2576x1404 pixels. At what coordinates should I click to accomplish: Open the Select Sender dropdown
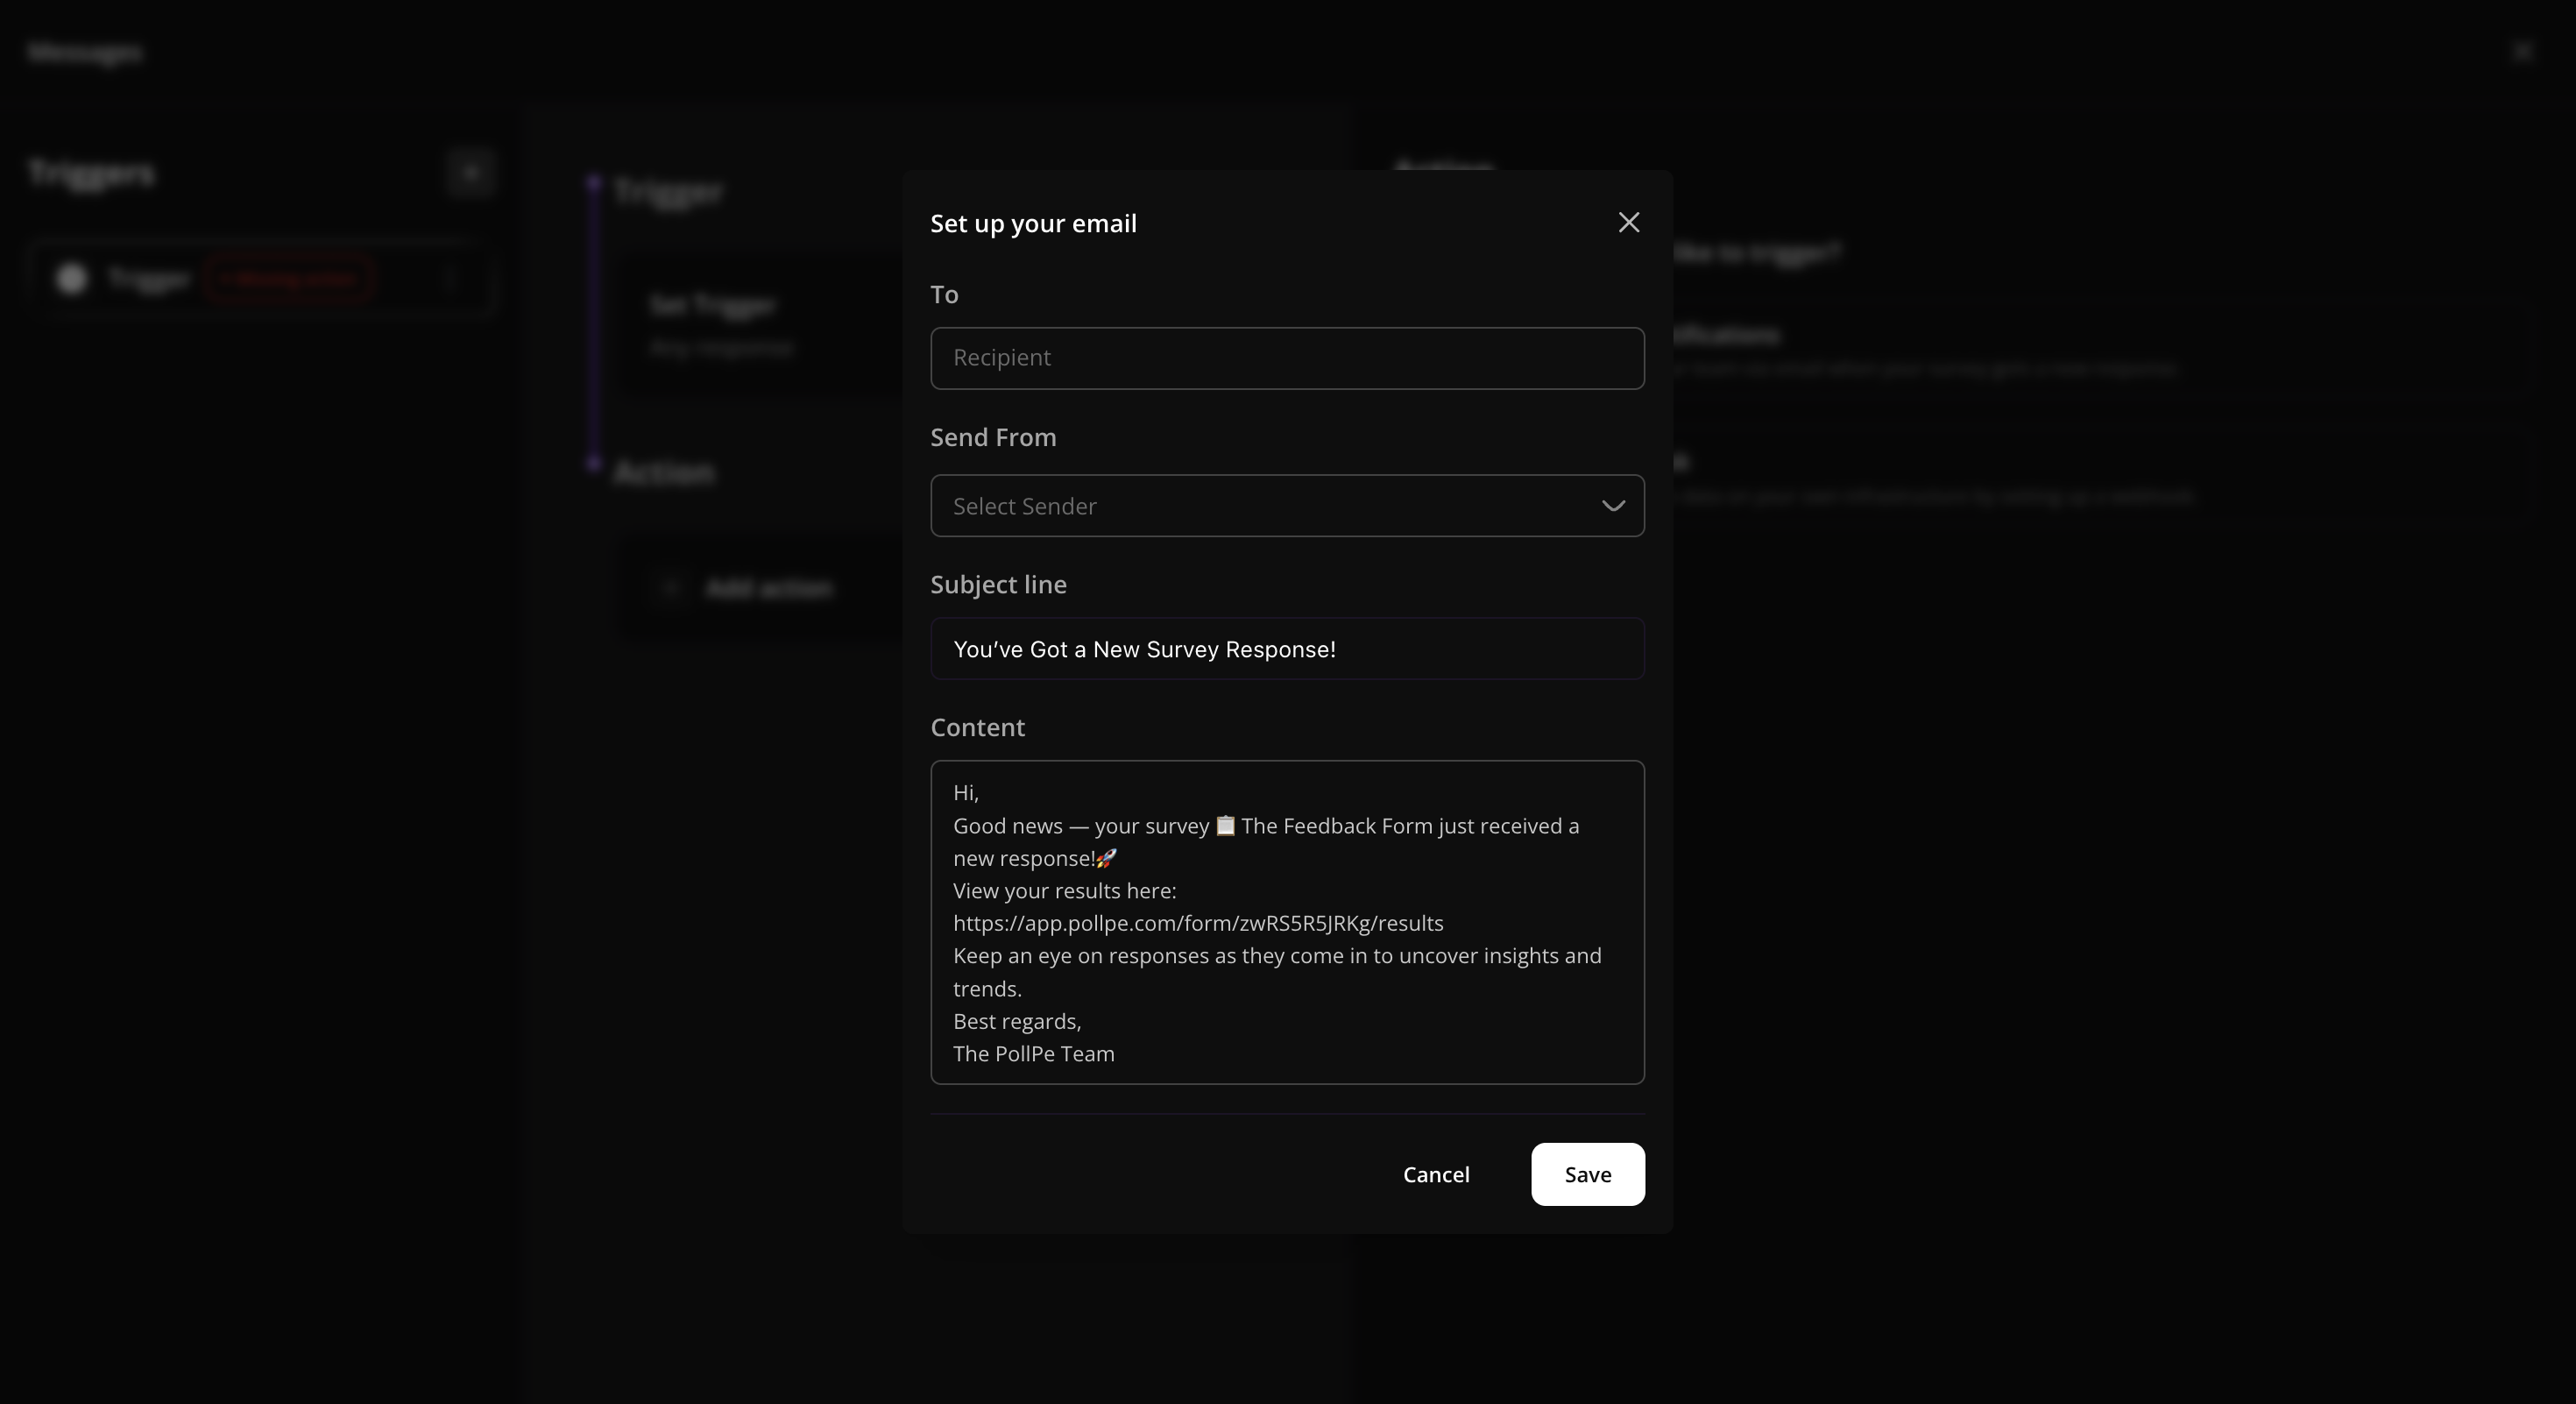pos(1287,506)
